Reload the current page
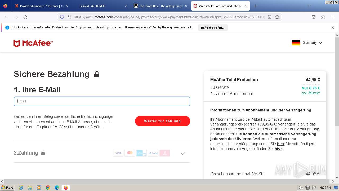 (x=25, y=17)
